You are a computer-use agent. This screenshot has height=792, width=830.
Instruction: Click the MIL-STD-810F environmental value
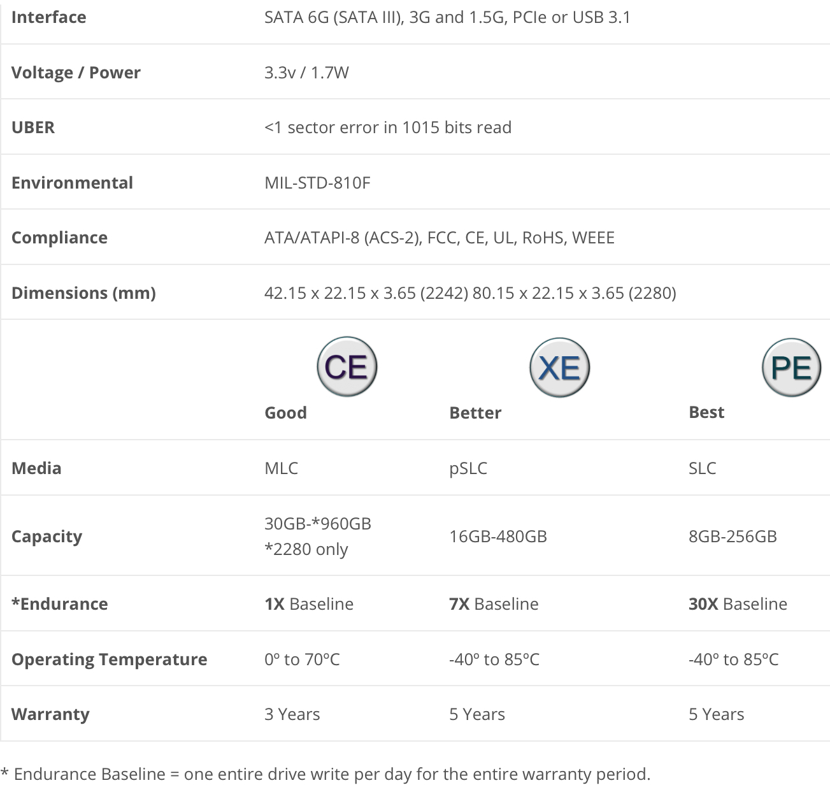(x=317, y=183)
